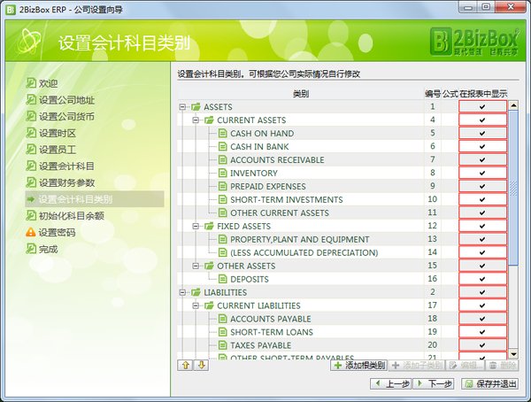The height and width of the screenshot is (402, 531).
Task: Toggle report display checkbox for DEPOSITS
Action: [482, 279]
